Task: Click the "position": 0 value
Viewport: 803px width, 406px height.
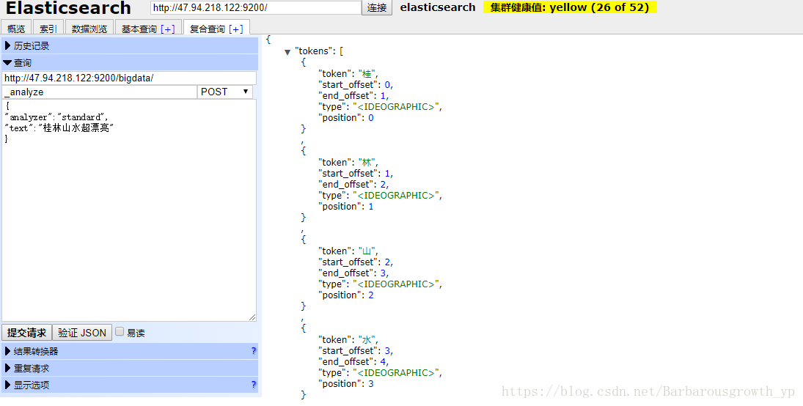Action: pyautogui.click(x=371, y=118)
